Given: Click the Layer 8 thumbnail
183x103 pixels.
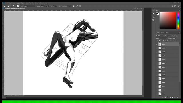Looking at the screenshot, I should [x=160, y=82].
